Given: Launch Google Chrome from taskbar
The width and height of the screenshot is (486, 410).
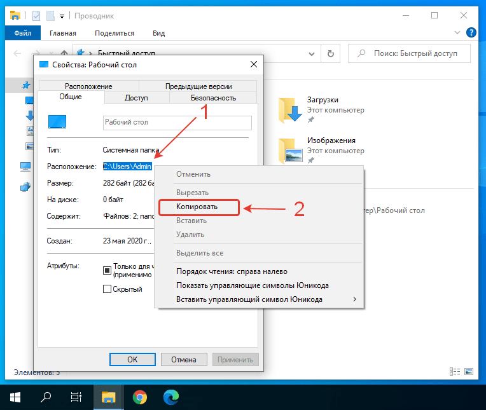Looking at the screenshot, I should coord(140,397).
